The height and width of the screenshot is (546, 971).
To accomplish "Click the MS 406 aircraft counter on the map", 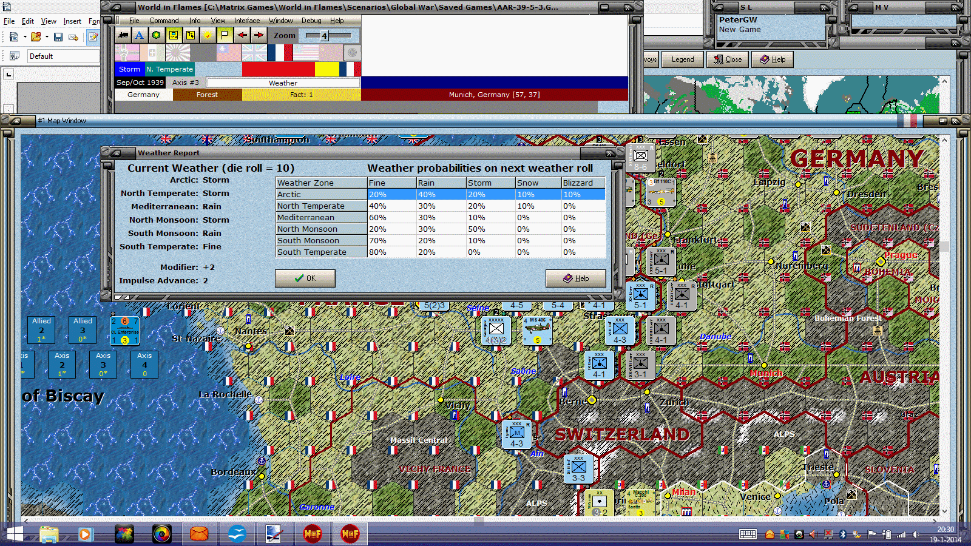I will coord(537,331).
